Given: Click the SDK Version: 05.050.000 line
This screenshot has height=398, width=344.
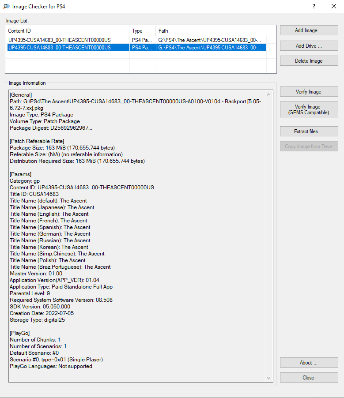Looking at the screenshot, I should click(40, 307).
